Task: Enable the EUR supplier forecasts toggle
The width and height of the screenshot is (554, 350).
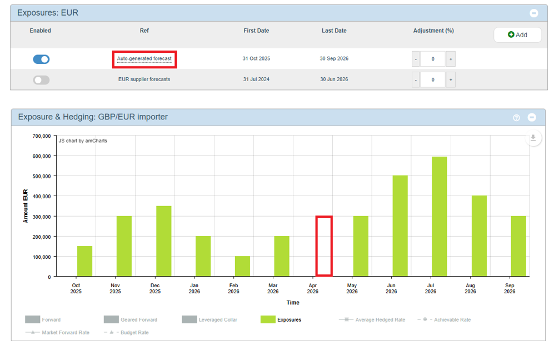Action: [41, 79]
